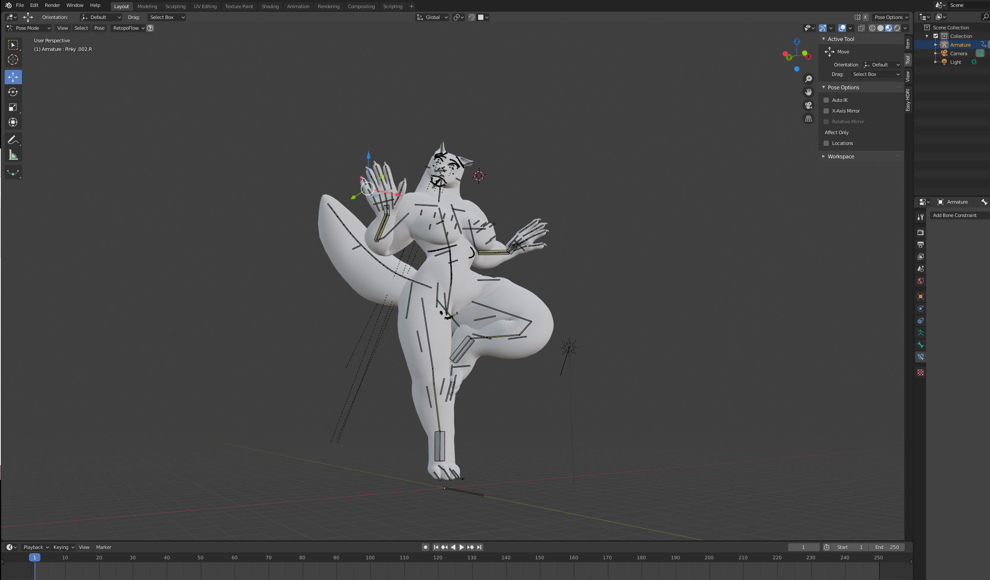Viewport: 990px width, 580px height.
Task: Select the Rotate tool in the toolbar
Action: (x=13, y=92)
